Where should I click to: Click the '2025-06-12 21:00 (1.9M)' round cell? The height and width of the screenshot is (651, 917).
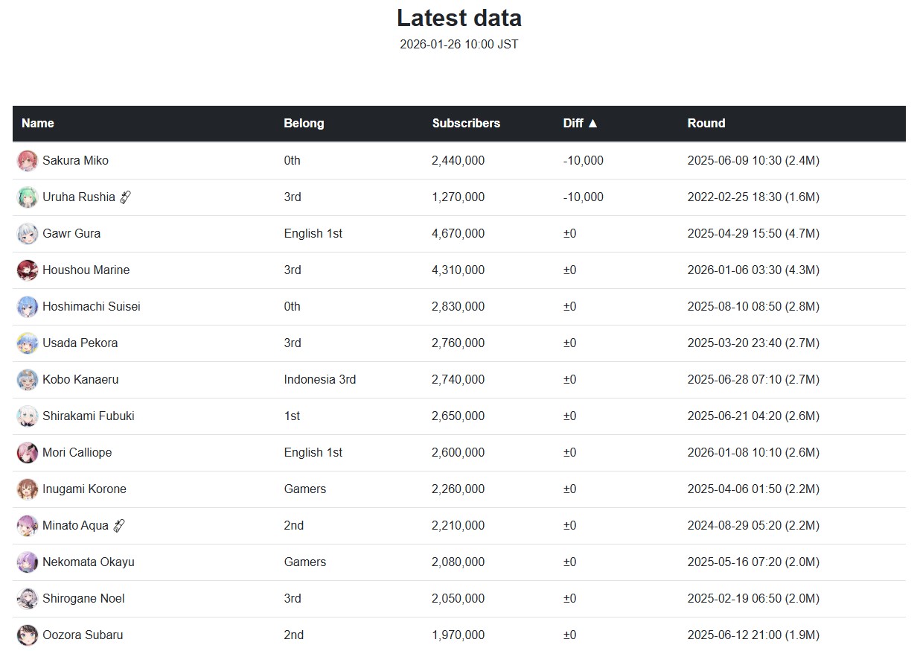753,635
